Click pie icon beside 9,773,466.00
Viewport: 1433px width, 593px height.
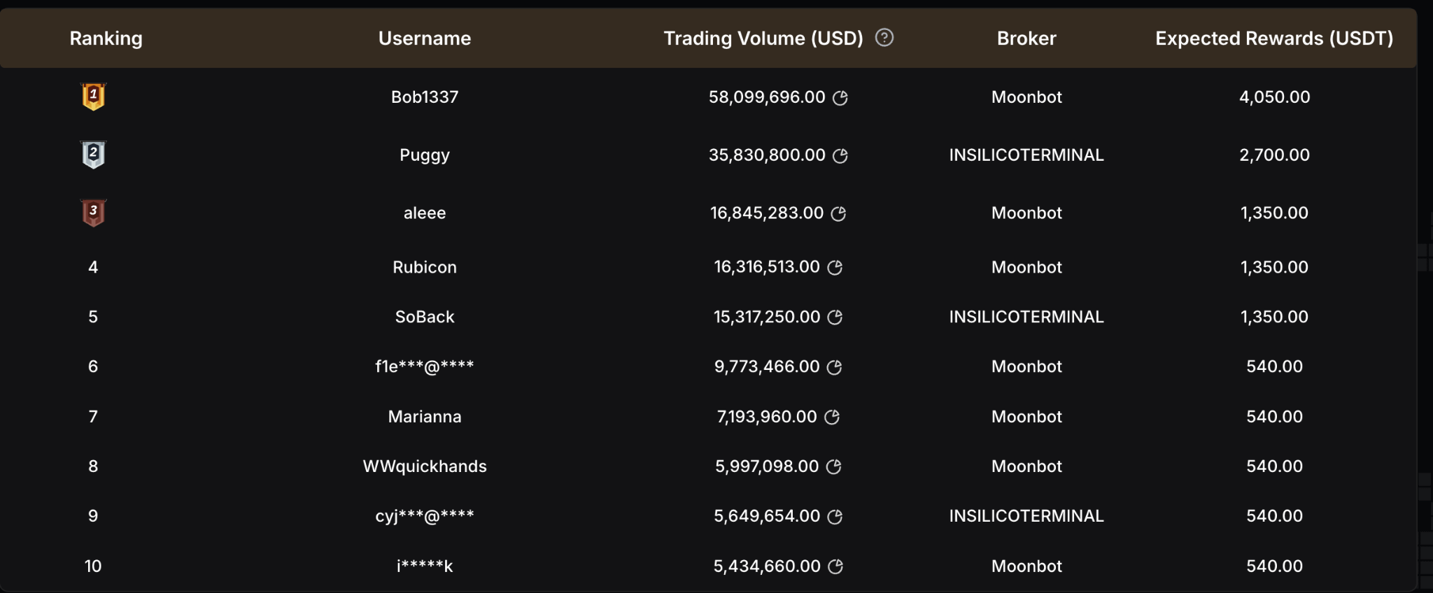[834, 367]
